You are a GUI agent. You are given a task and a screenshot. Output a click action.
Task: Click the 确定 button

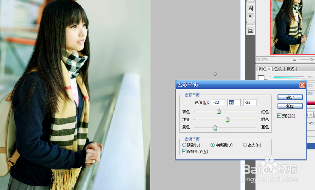[290, 97]
